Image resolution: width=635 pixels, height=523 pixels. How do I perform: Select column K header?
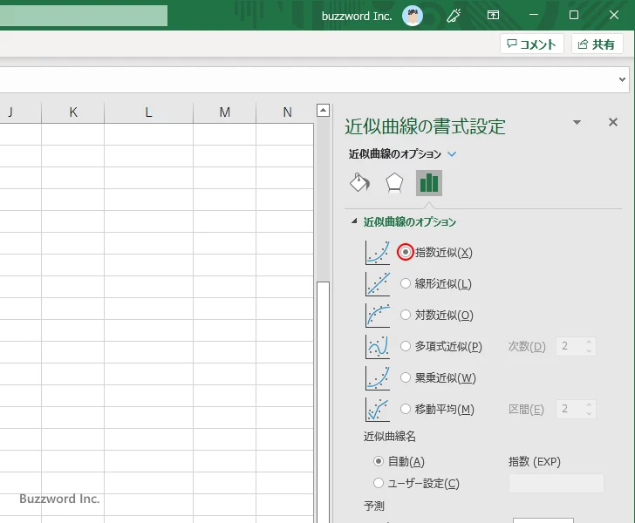click(73, 112)
